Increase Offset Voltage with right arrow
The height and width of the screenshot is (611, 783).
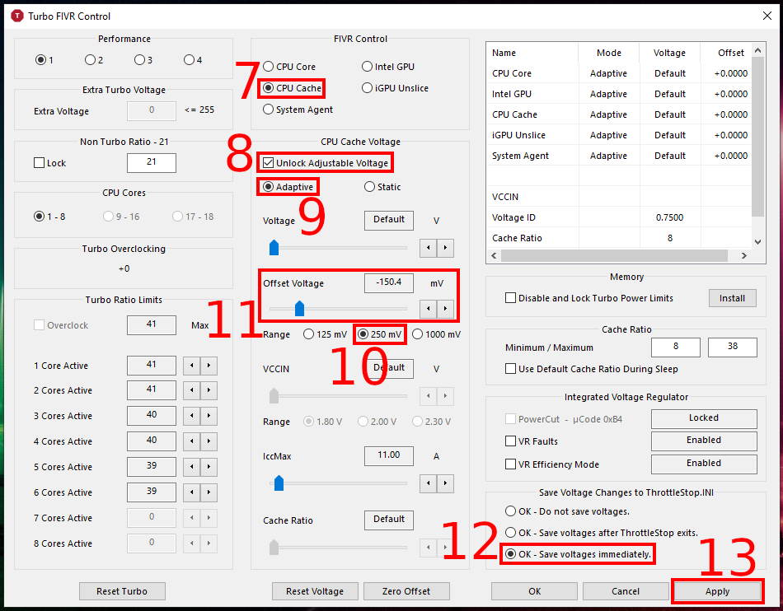tap(445, 309)
